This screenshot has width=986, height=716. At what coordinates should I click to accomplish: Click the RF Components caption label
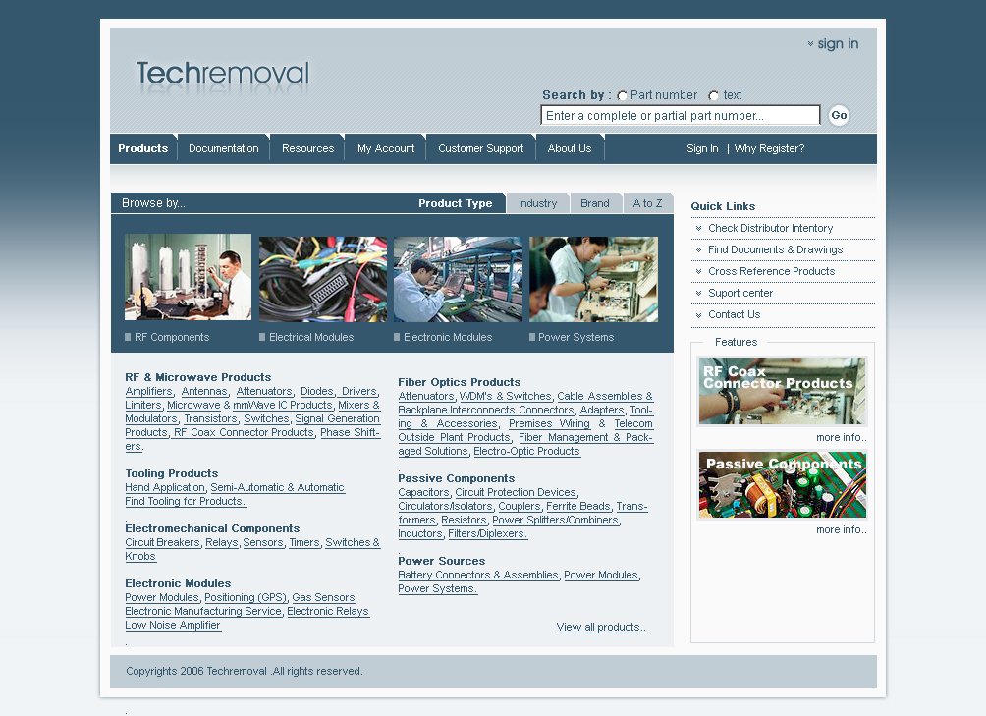172,337
